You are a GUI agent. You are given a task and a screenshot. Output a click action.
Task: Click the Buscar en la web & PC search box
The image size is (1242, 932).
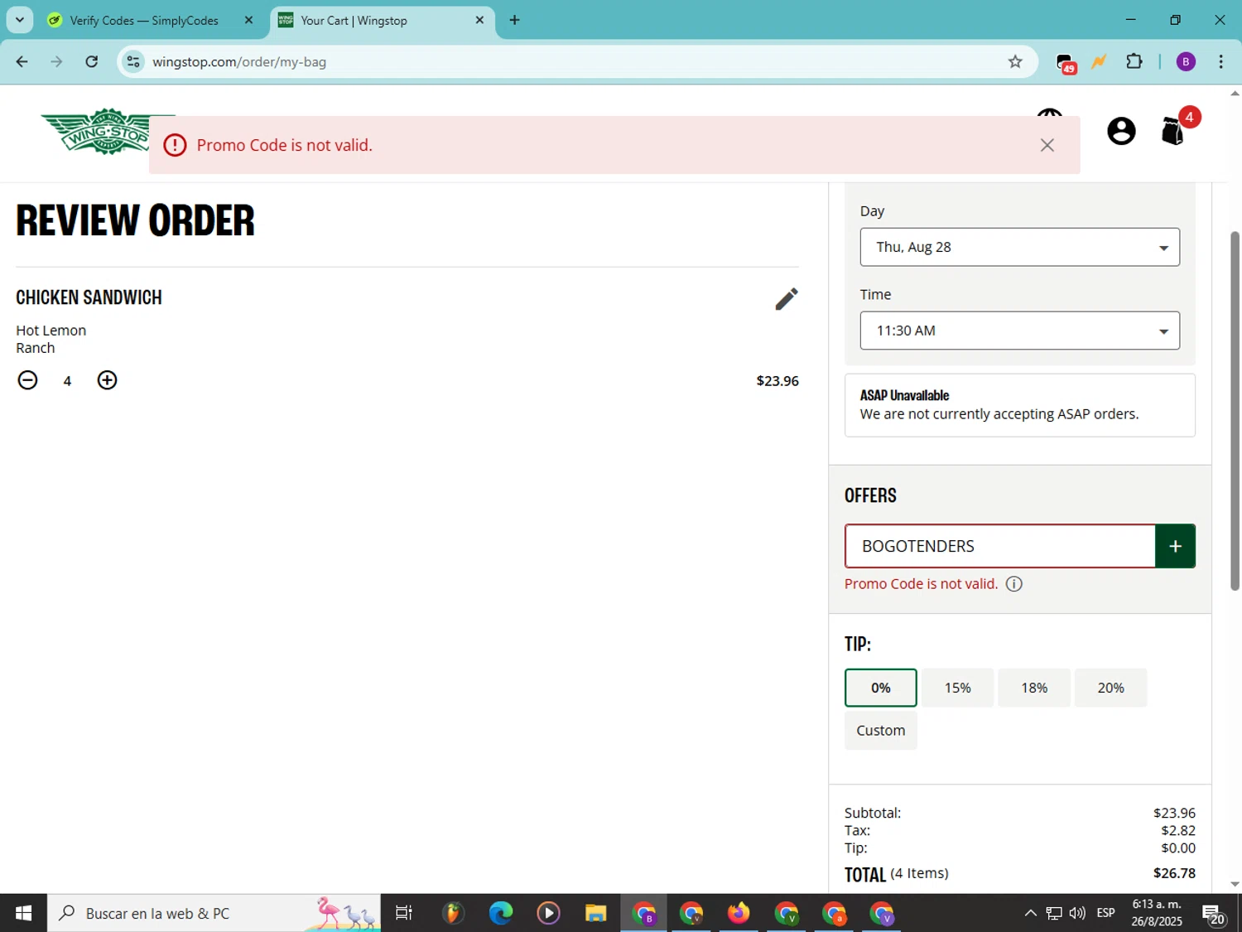[214, 913]
